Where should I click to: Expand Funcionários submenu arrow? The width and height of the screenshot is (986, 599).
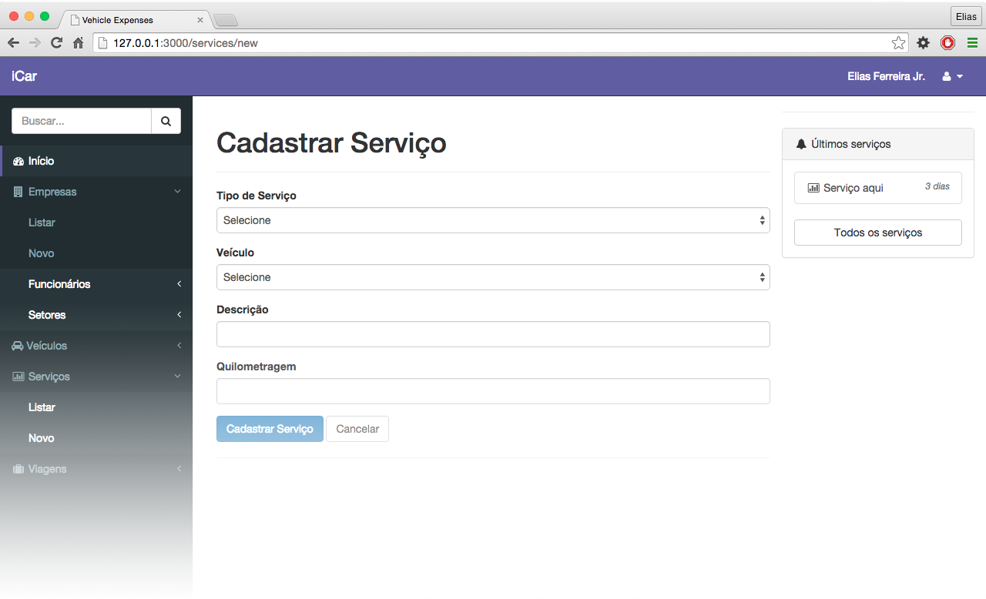click(x=179, y=284)
